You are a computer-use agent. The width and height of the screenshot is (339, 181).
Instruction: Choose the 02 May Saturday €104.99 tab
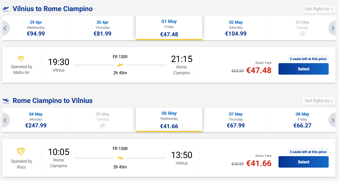point(236,28)
